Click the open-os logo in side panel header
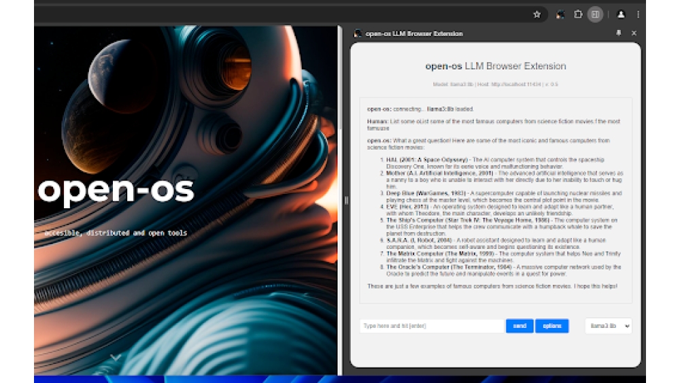 358,33
